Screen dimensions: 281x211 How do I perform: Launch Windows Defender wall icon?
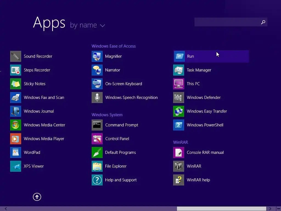179,98
